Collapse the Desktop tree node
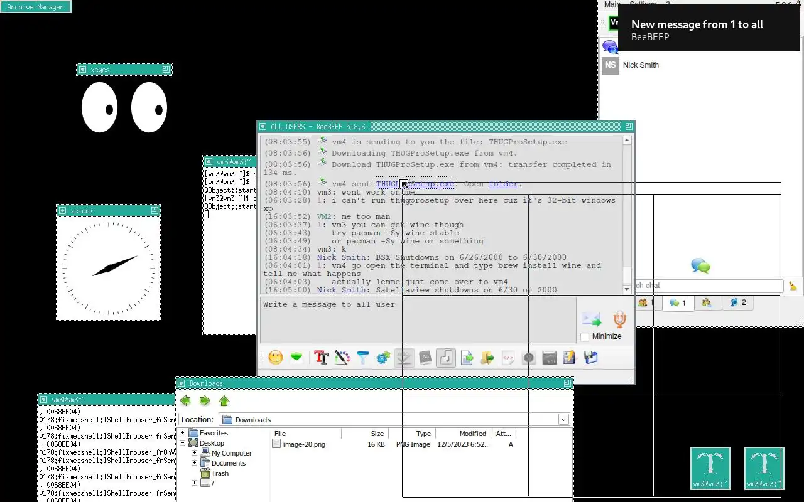The image size is (804, 502). [183, 443]
